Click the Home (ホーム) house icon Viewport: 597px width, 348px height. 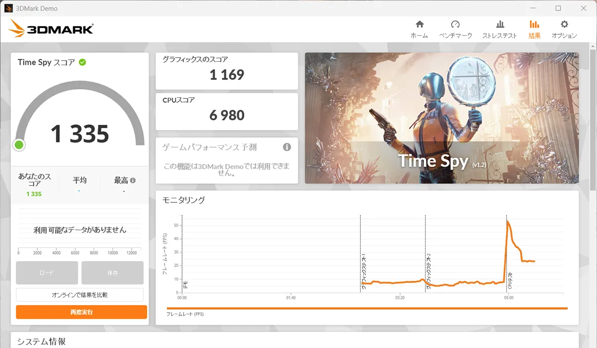coord(419,25)
